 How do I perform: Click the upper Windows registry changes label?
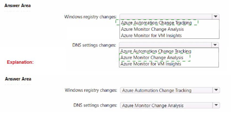tap(90, 17)
